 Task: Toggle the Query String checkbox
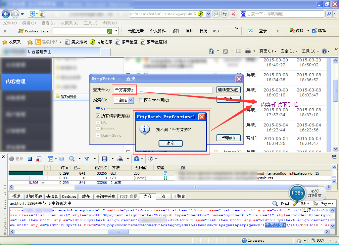[98, 135]
